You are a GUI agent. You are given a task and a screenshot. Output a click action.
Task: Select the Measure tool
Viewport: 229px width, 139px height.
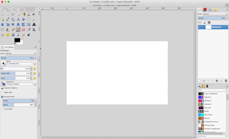(x=18, y=19)
